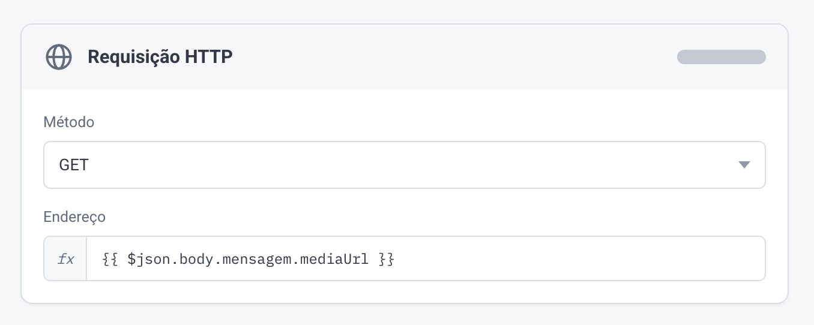Viewport: 814px width, 325px height.
Task: Click the GET text in method selector
Action: coord(74,165)
